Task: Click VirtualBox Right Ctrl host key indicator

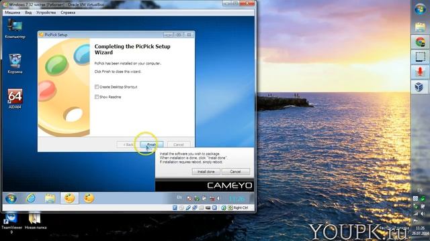Action: (238, 208)
